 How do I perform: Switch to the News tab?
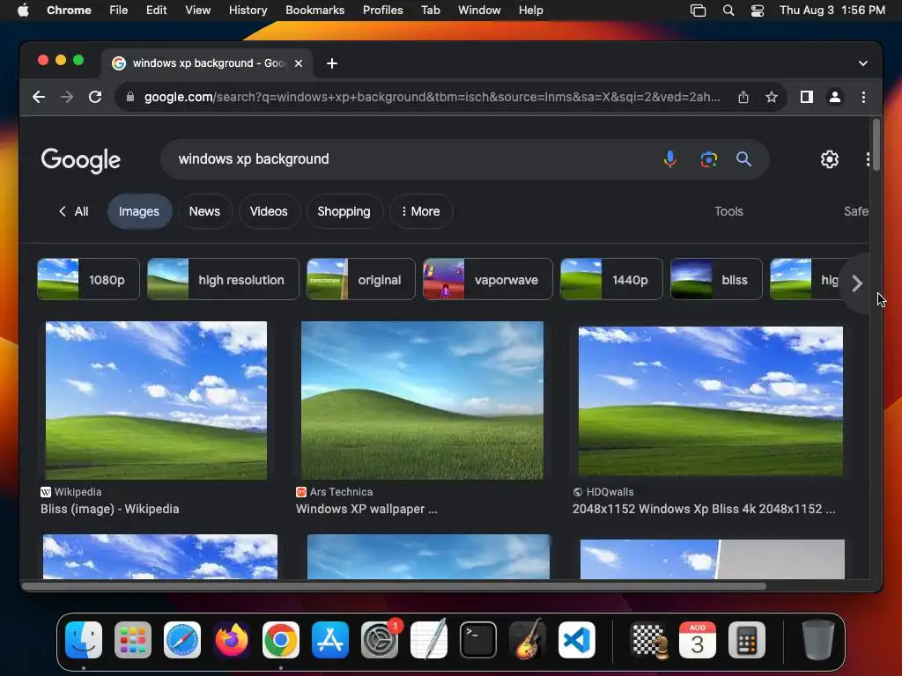tap(204, 211)
